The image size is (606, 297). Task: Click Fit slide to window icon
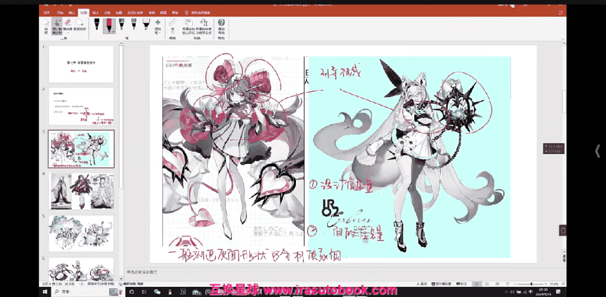(563, 284)
